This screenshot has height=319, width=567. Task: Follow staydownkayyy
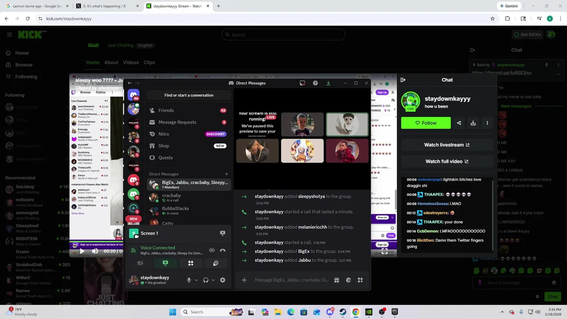tap(426, 123)
